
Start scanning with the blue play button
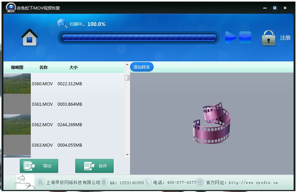point(231,37)
